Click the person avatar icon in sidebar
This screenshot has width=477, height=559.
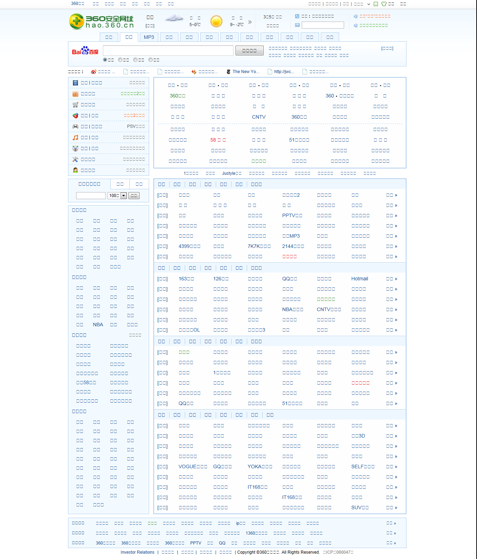pyautogui.click(x=75, y=170)
